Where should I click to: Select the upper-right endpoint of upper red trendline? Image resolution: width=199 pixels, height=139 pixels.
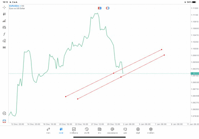(x=162, y=49)
